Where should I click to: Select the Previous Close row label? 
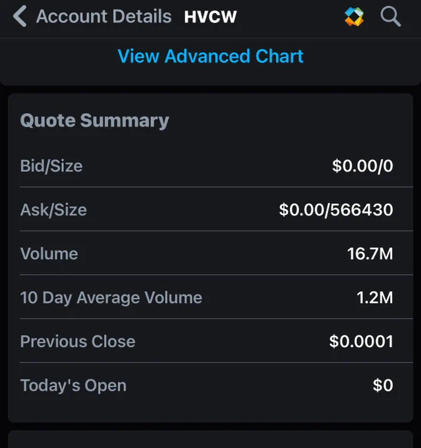click(x=78, y=341)
